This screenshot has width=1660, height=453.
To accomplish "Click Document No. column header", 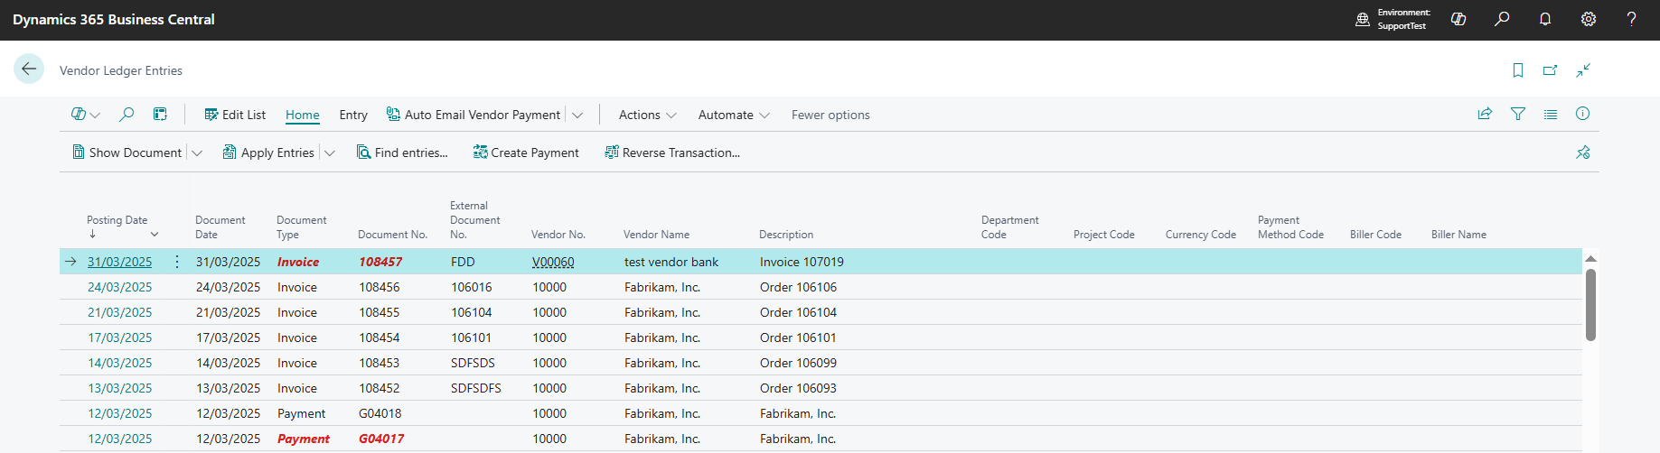I will 392,235.
